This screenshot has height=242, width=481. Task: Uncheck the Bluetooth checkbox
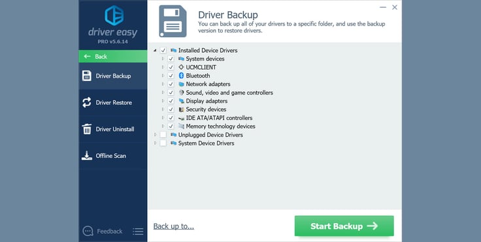pyautogui.click(x=171, y=76)
